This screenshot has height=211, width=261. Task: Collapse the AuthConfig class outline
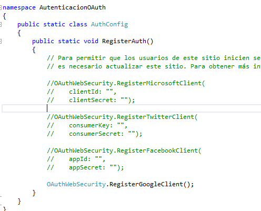[1, 24]
